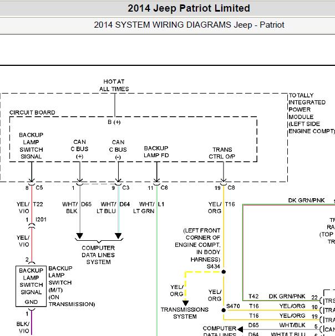Screen dimensions: 335x336
Task: Click "DK GRN/PNK" next to T42
Action: pos(287,296)
